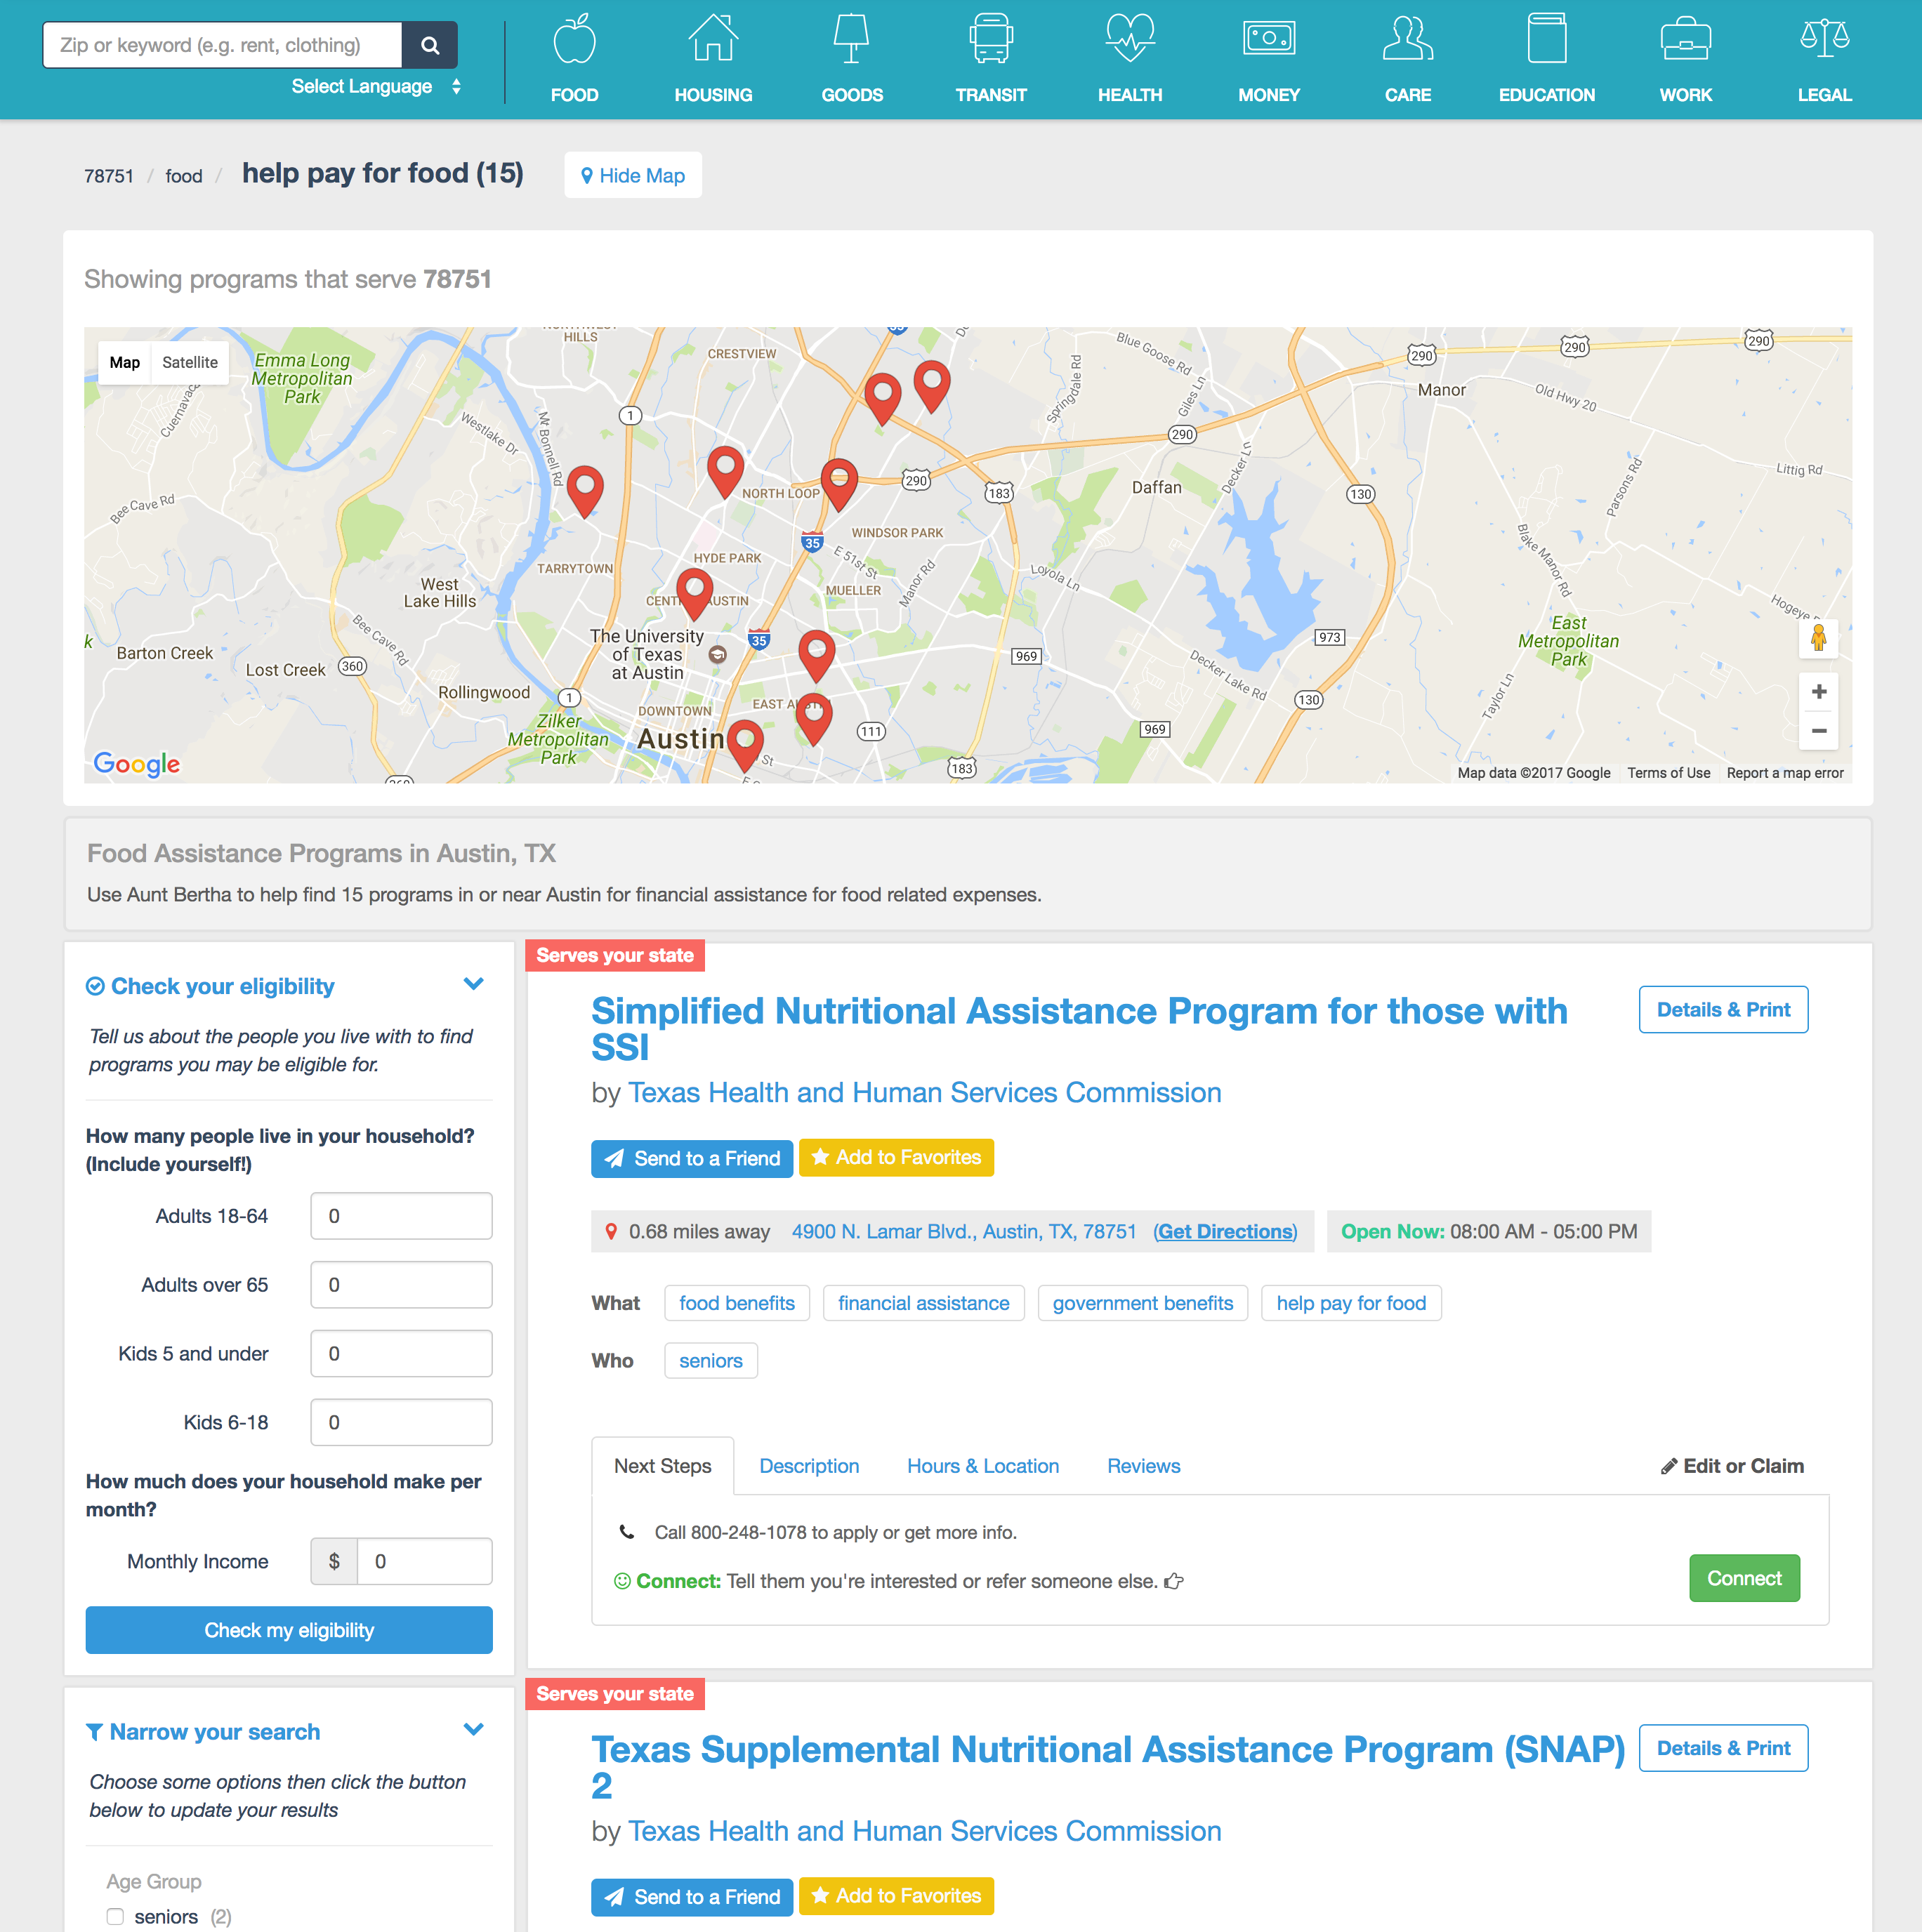The image size is (1922, 1932).
Task: Click the food breadcrumb link
Action: (184, 176)
